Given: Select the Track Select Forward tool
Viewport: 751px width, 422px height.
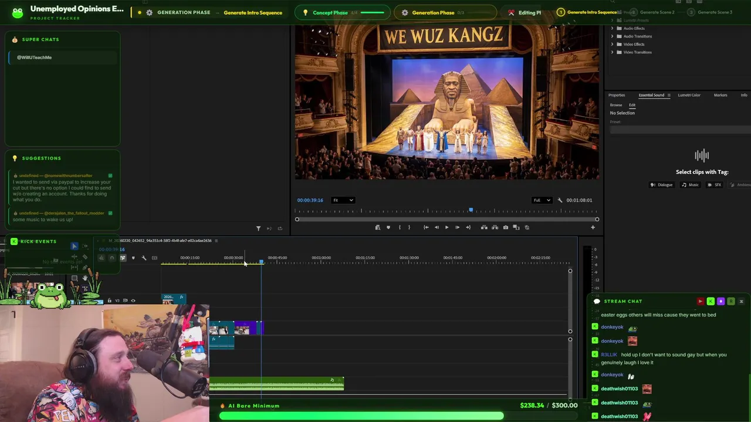Looking at the screenshot, I should [85, 246].
